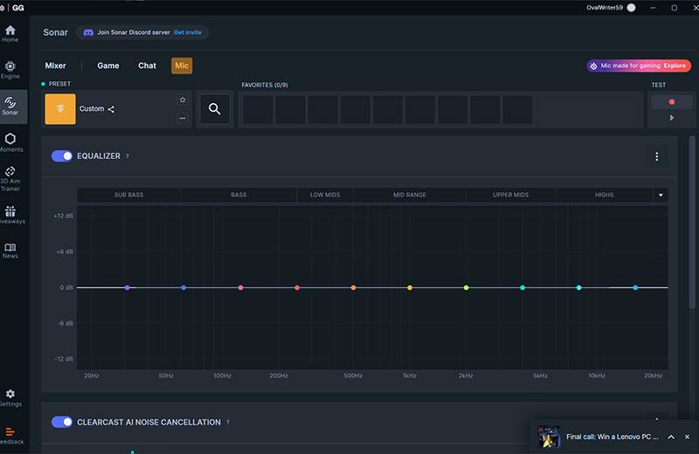The image size is (699, 454).
Task: Click the preset search magnifier icon
Action: click(x=214, y=109)
